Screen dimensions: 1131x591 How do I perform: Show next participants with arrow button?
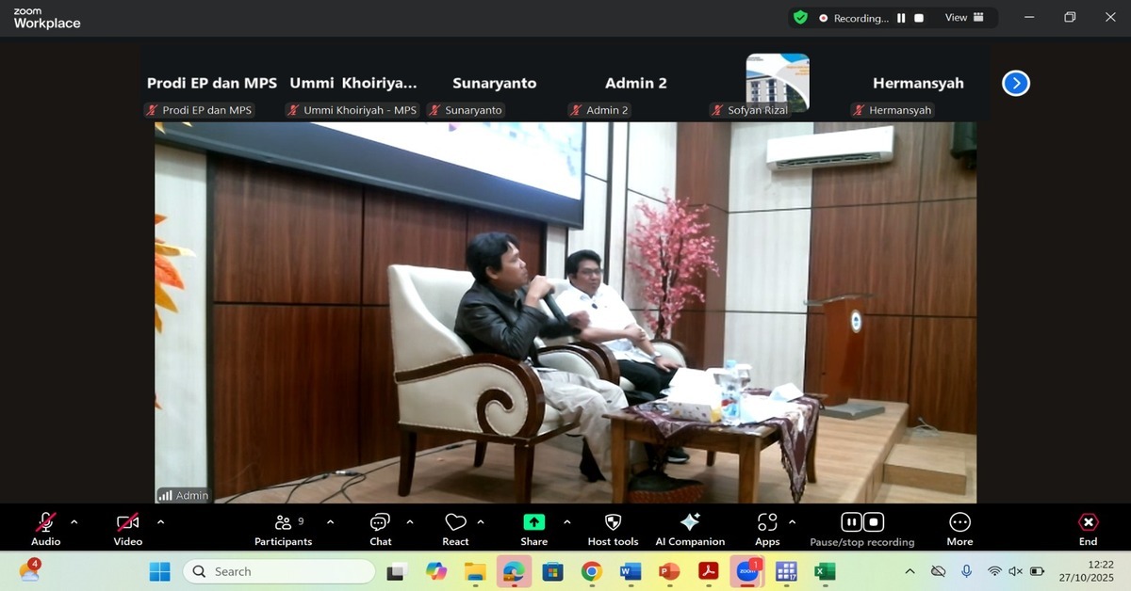(x=1015, y=84)
